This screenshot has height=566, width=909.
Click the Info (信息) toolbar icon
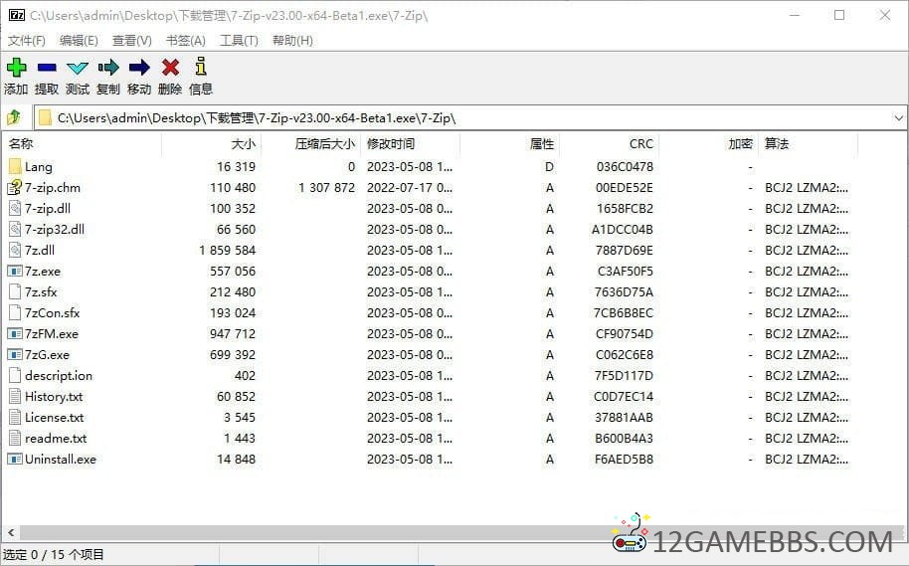coord(201,66)
